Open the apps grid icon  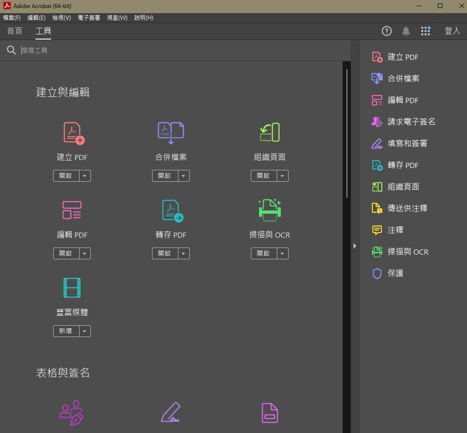(426, 31)
